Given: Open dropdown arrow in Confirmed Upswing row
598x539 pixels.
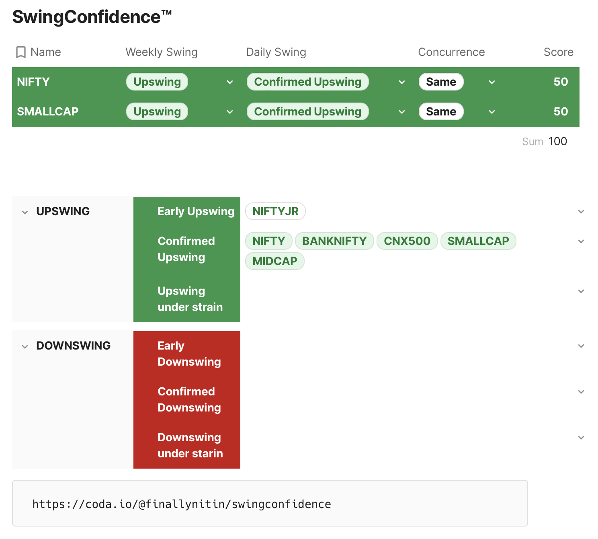Looking at the screenshot, I should tap(581, 241).
